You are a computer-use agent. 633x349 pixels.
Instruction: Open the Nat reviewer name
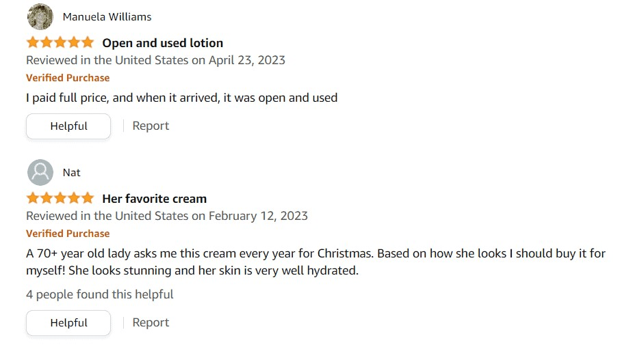pos(71,173)
